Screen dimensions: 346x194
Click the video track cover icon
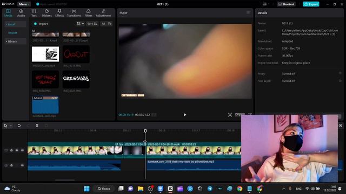[x=6, y=150]
